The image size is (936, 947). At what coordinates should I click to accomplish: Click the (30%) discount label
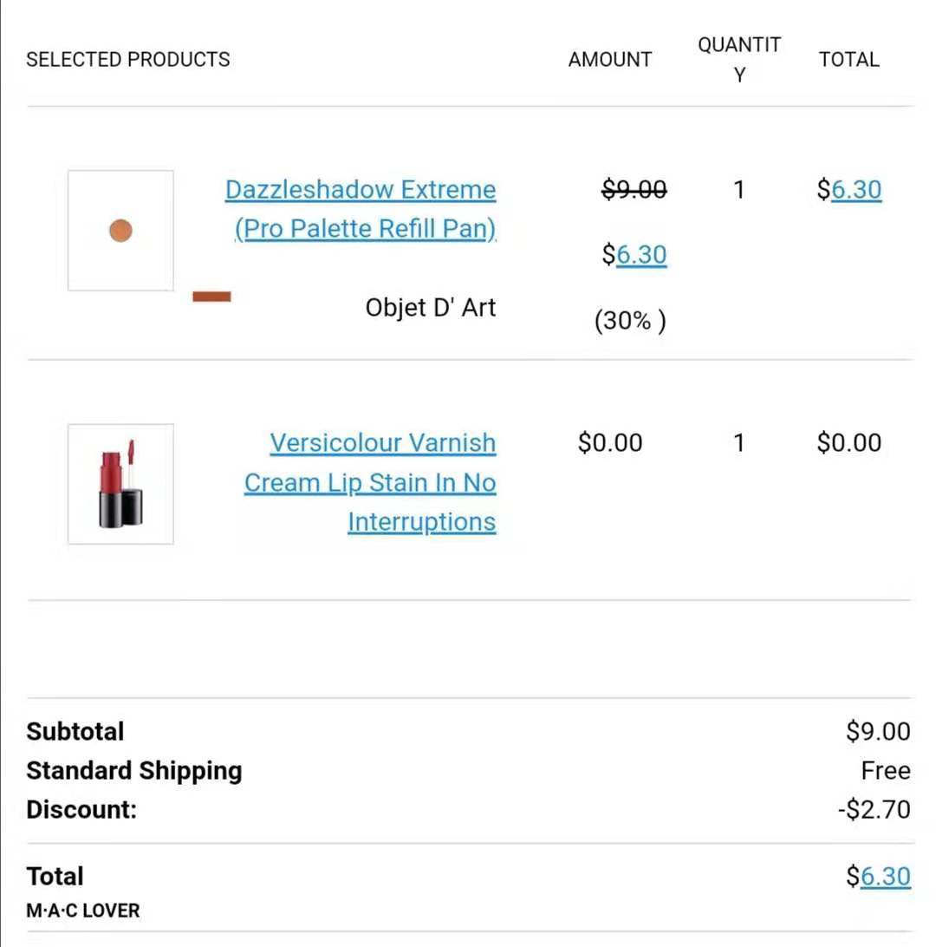click(631, 320)
